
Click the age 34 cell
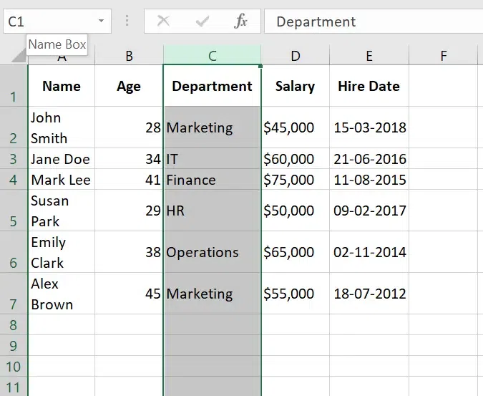tap(129, 159)
